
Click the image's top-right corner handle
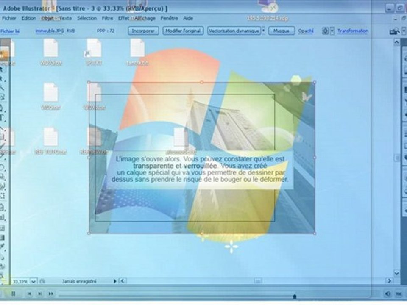(x=315, y=82)
